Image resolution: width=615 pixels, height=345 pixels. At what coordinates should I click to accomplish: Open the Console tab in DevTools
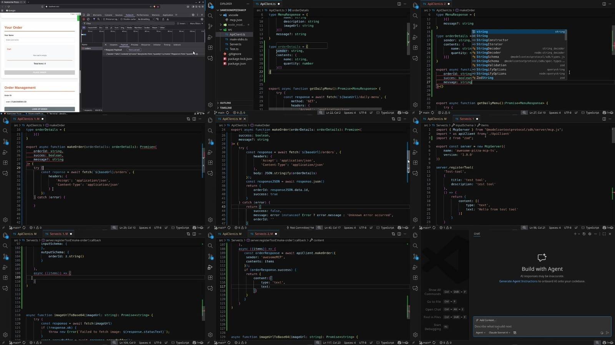(x=108, y=15)
